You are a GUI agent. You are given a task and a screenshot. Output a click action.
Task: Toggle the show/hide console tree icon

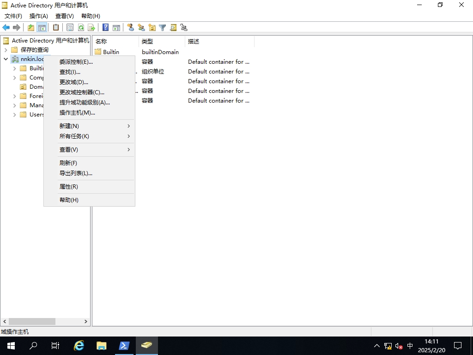click(x=42, y=28)
